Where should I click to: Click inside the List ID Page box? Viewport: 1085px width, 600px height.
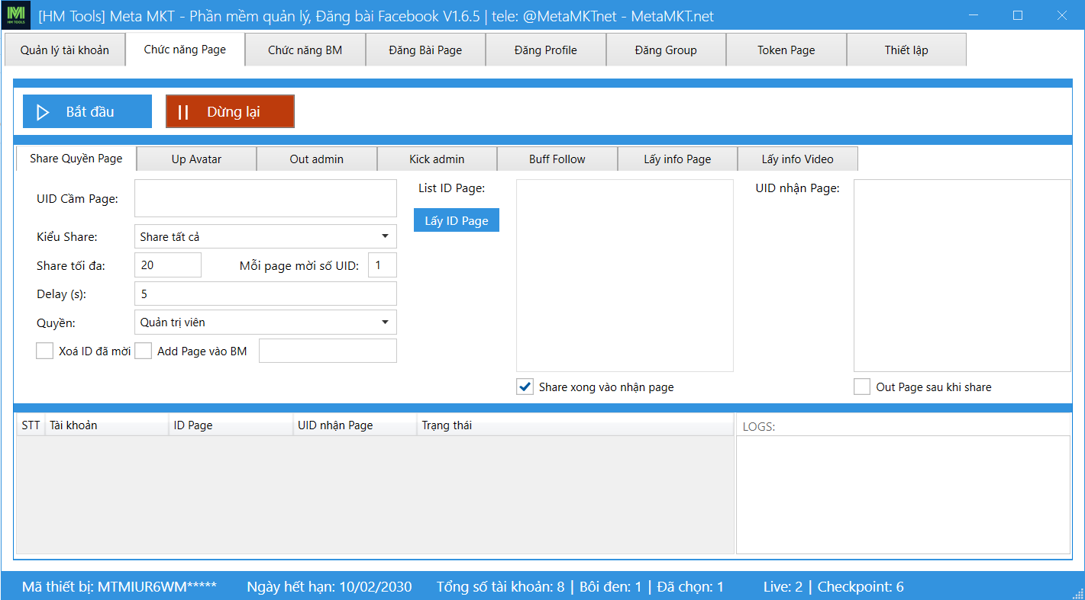point(625,275)
